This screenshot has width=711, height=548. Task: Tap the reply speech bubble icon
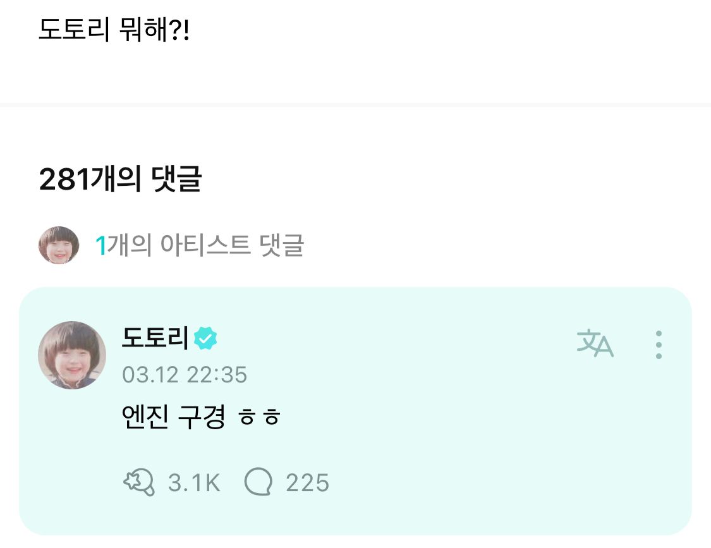258,484
